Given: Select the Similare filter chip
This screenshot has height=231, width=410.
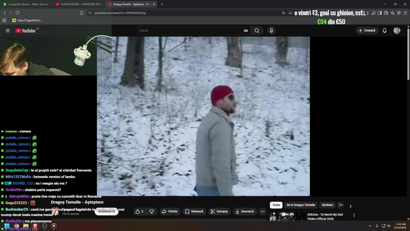Looking at the screenshot, I should pyautogui.click(x=327, y=205).
